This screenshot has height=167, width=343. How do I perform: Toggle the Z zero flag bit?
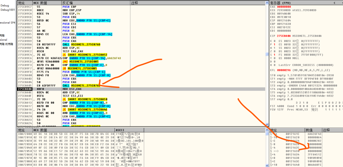(x=274, y=51)
